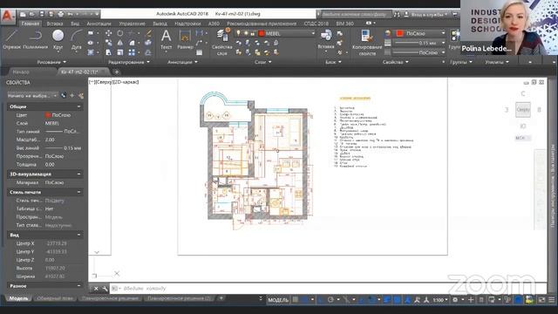Select the Полилиния polyline tool
The height and width of the screenshot is (314, 558).
35,39
